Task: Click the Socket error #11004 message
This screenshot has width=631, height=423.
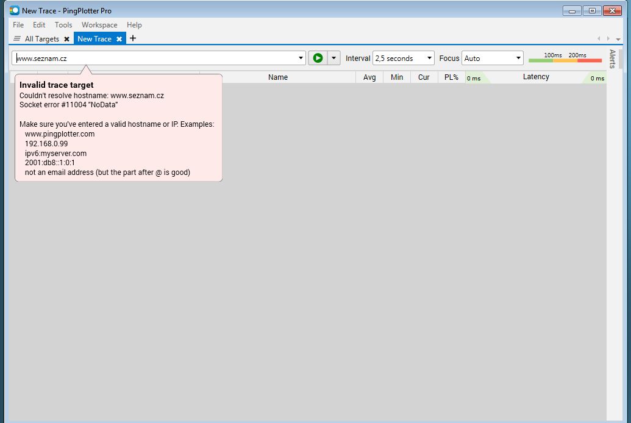Action: click(68, 105)
